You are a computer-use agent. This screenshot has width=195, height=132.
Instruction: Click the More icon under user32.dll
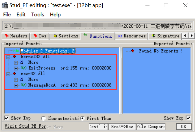tap(22, 79)
